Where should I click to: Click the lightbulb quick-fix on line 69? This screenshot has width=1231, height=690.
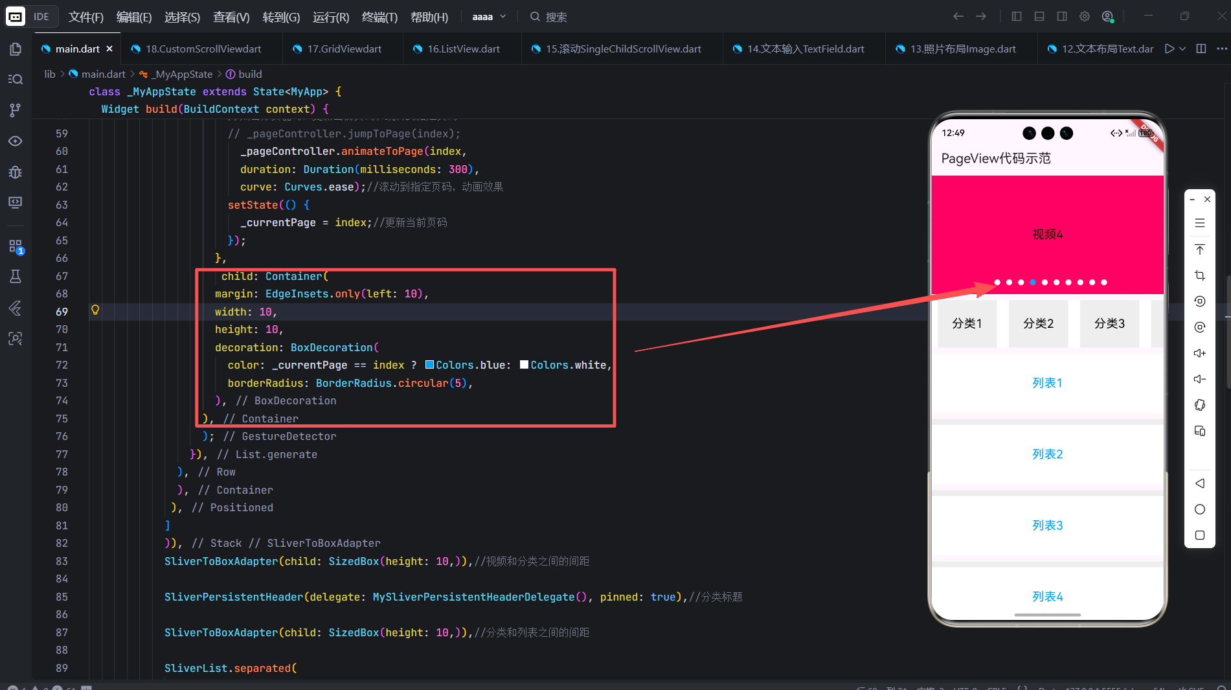pos(95,310)
